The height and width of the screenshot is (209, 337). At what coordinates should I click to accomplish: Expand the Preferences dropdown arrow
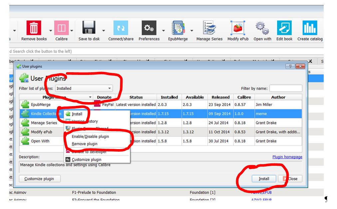pyautogui.click(x=164, y=31)
